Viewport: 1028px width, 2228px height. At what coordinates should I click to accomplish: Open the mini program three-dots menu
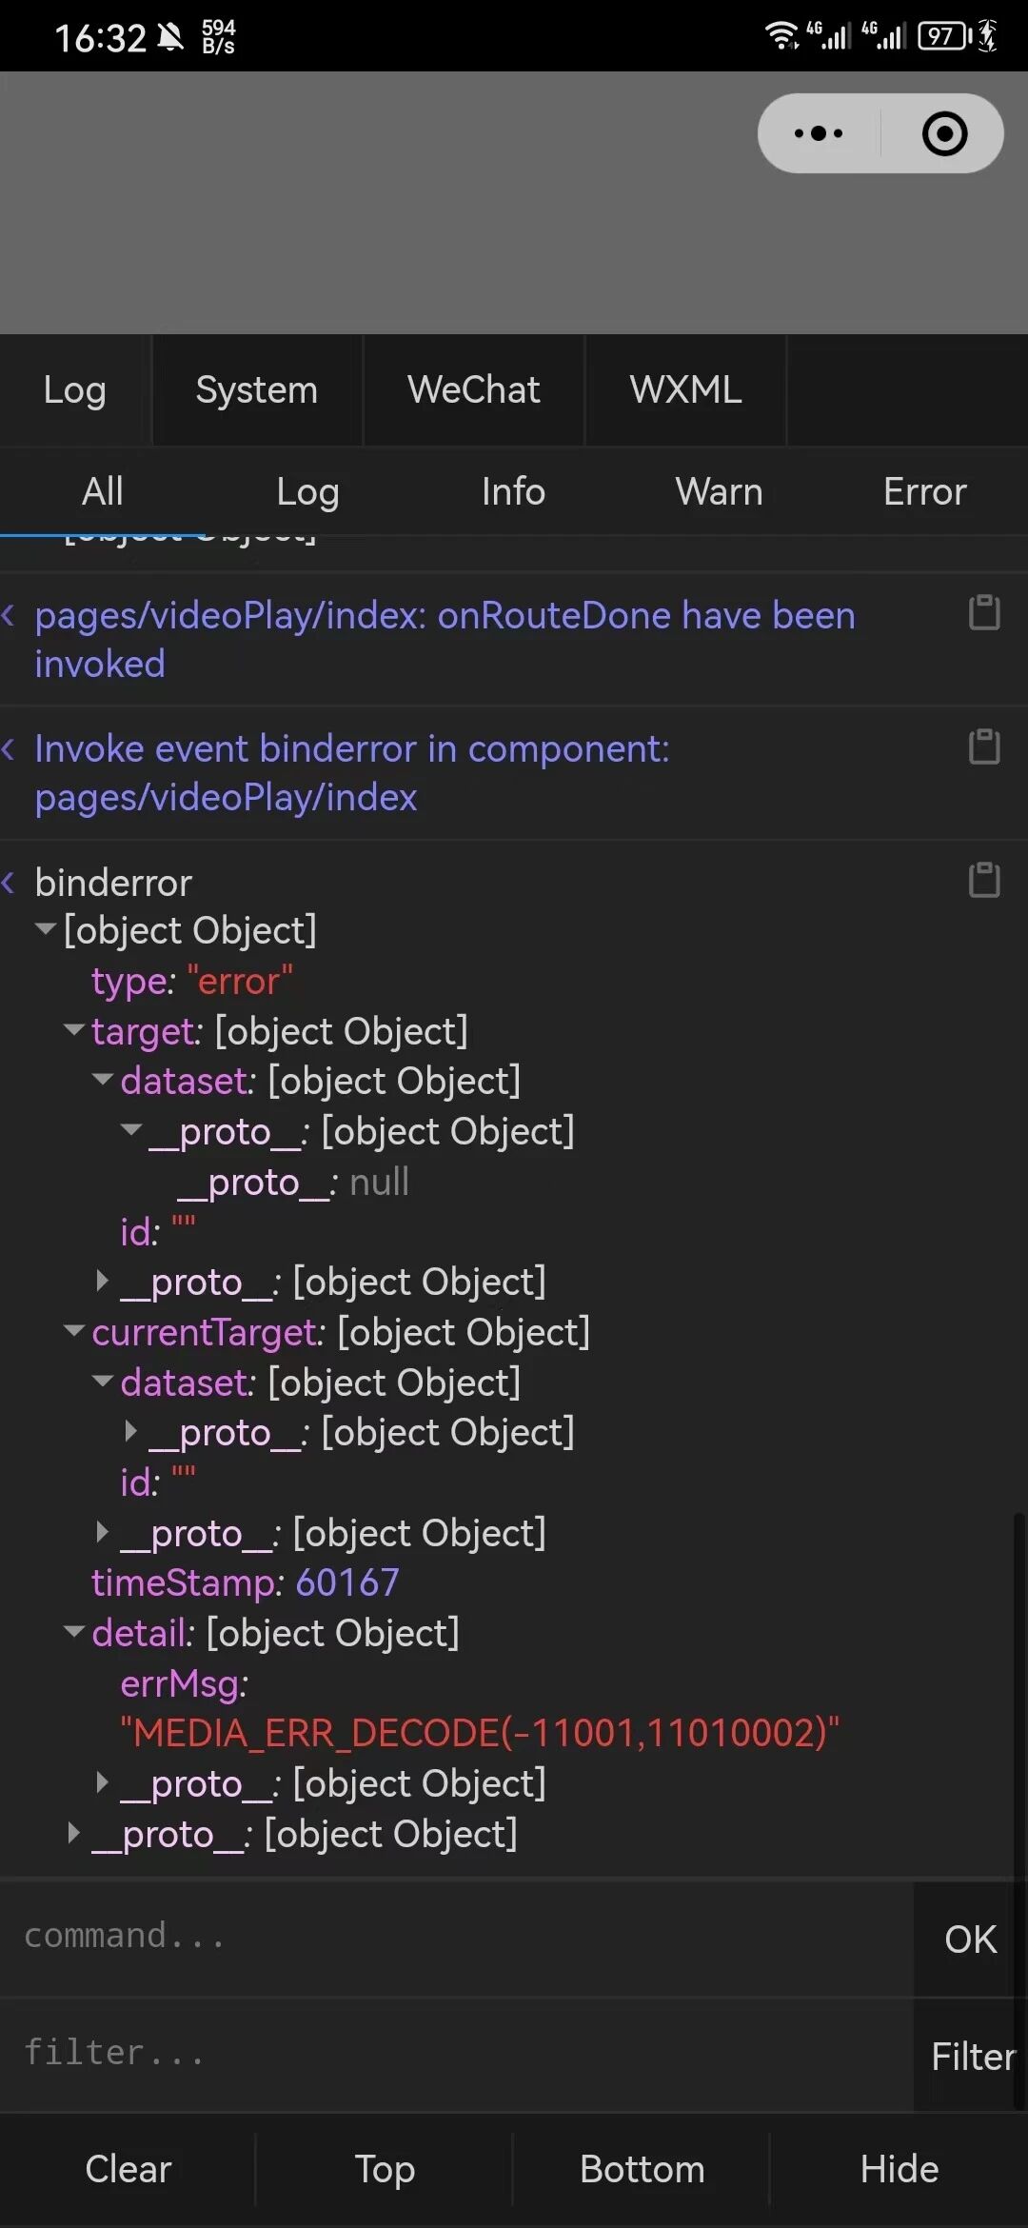(x=819, y=133)
